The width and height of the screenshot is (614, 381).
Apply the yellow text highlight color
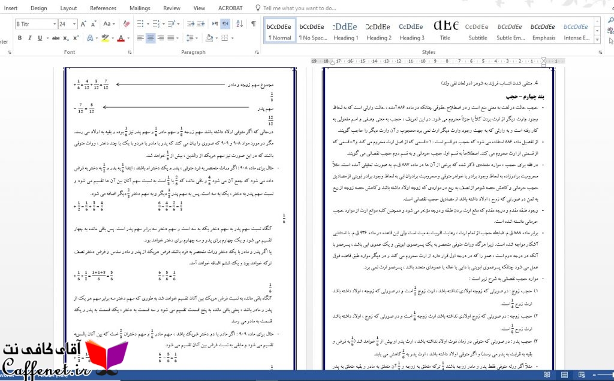[104, 38]
